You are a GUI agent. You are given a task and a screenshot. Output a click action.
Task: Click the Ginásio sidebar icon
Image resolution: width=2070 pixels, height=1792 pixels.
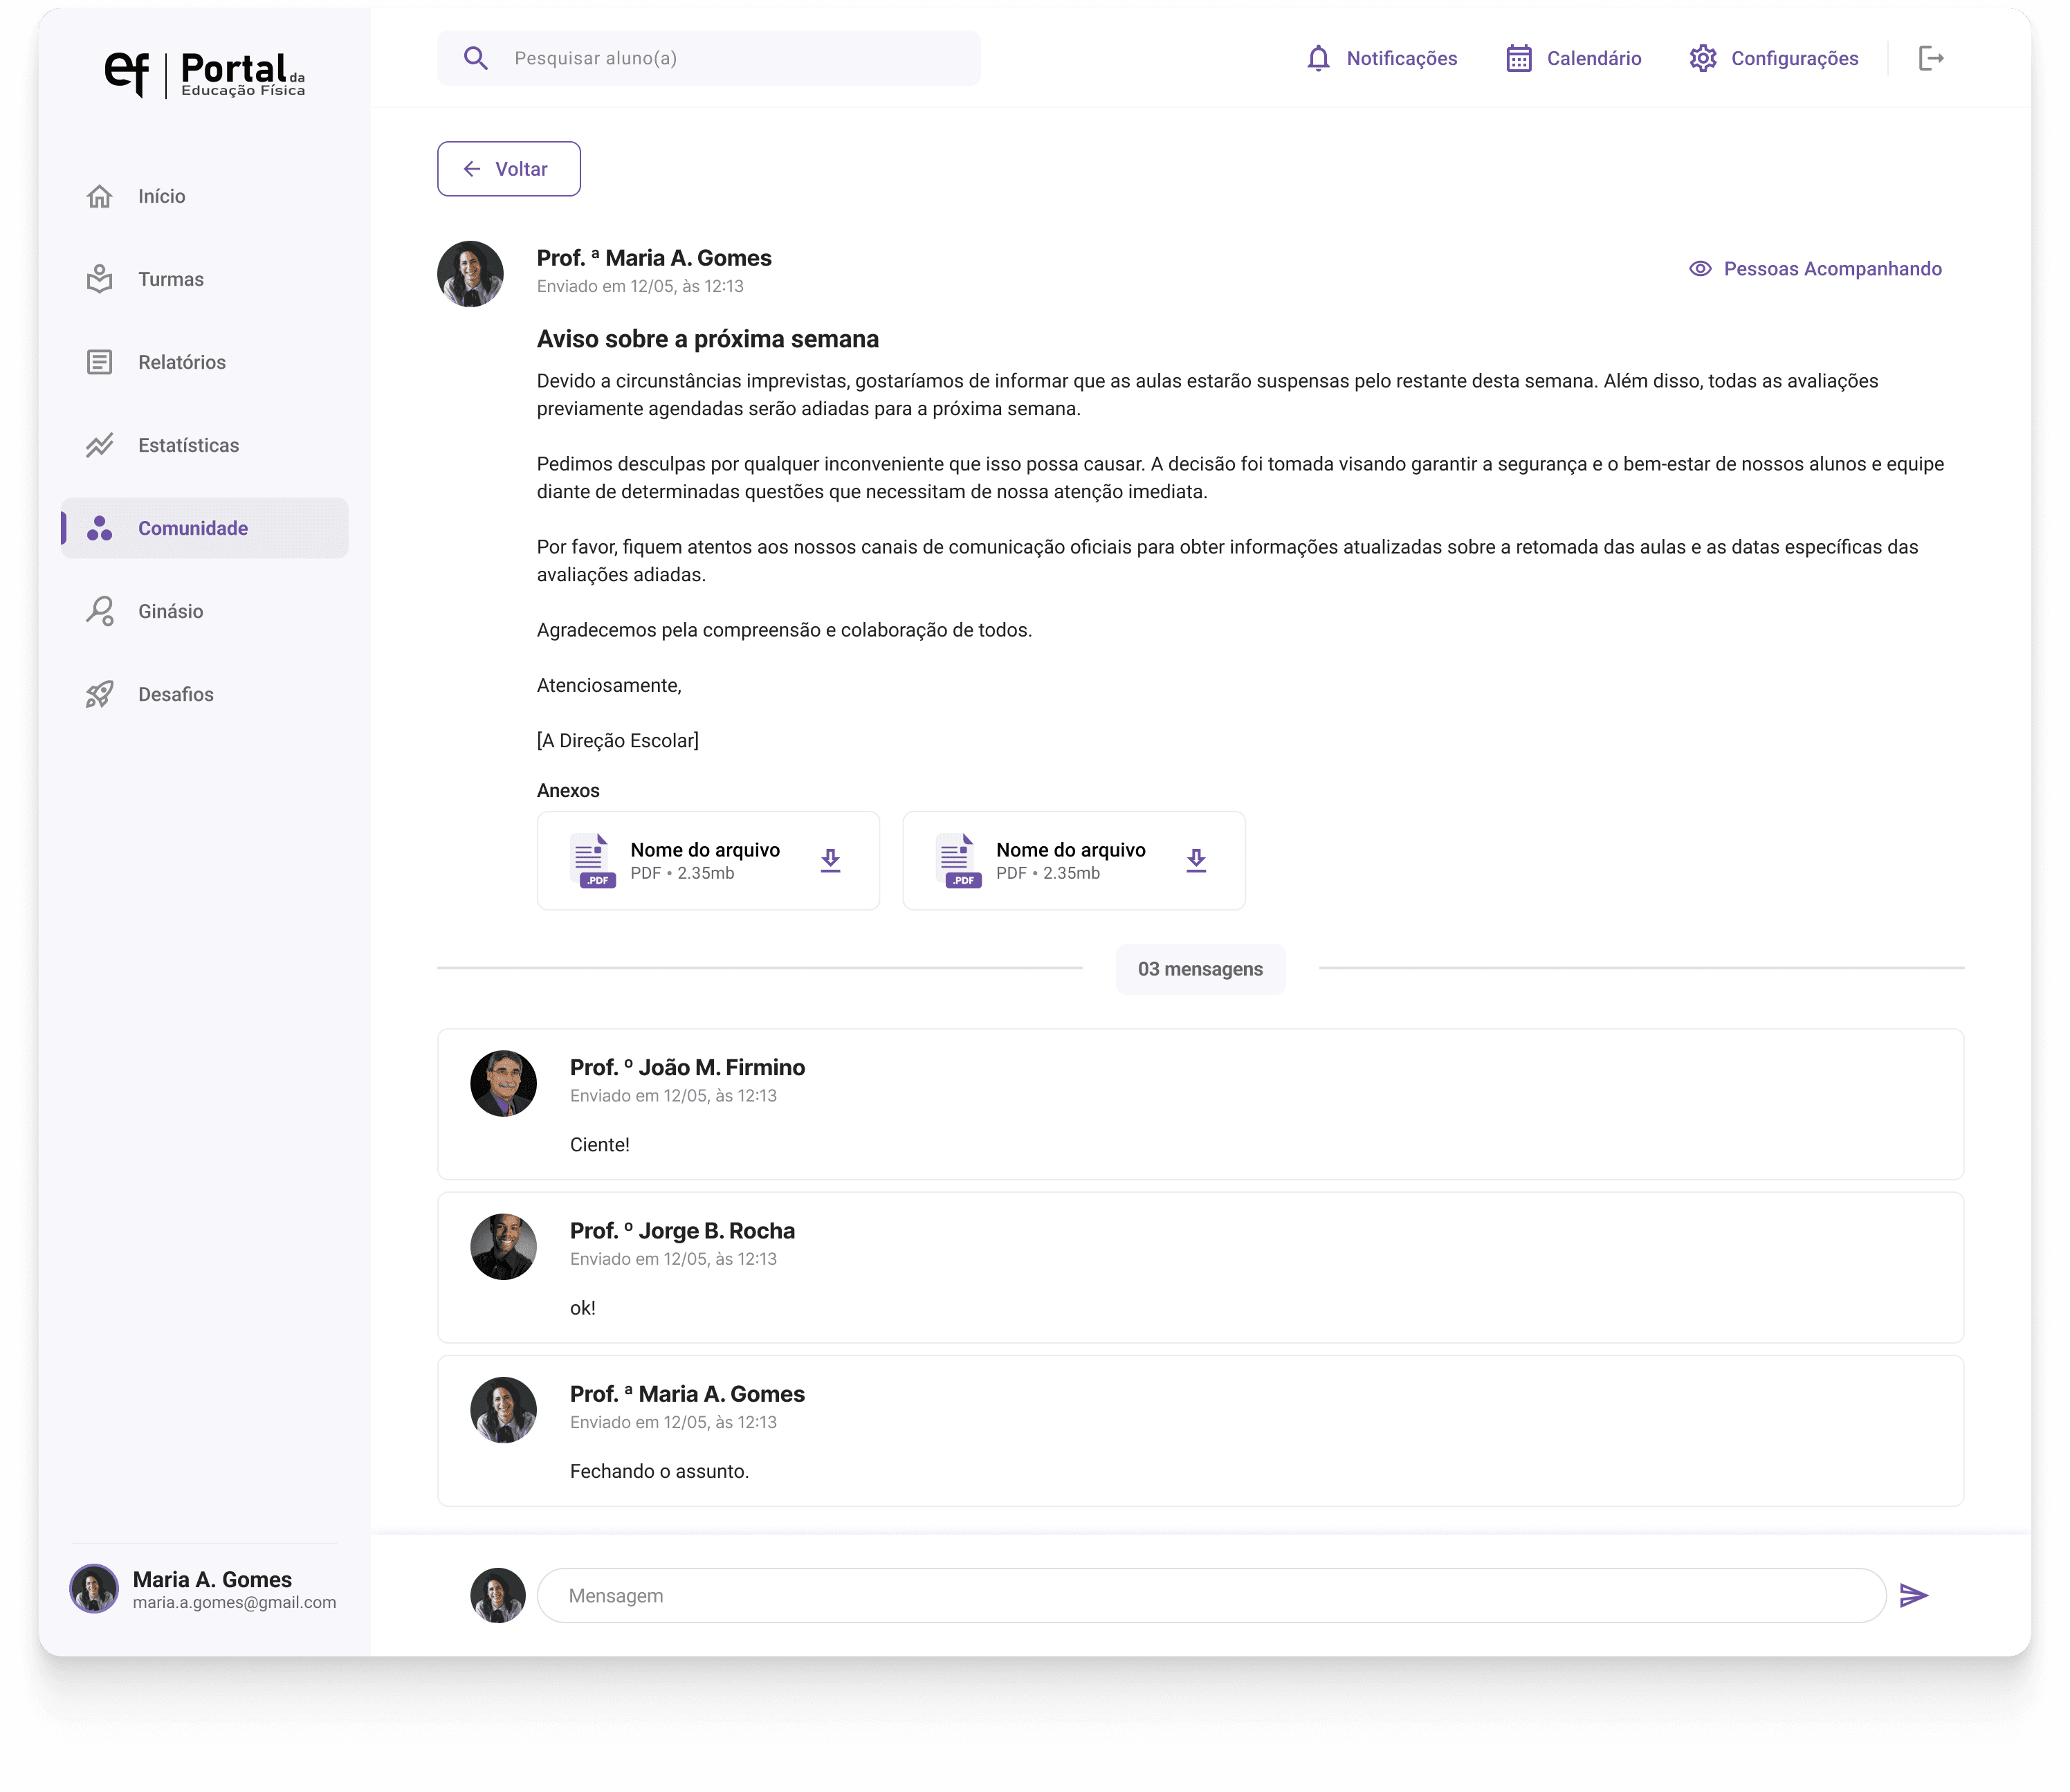click(100, 611)
